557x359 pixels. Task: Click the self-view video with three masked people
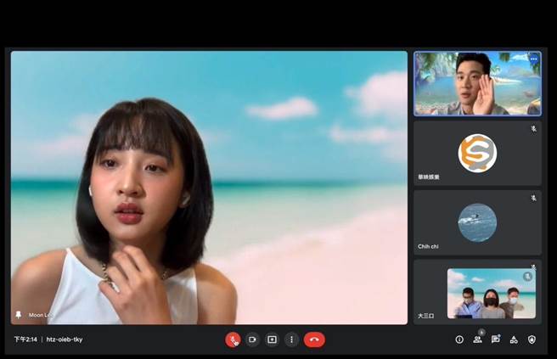click(x=492, y=294)
